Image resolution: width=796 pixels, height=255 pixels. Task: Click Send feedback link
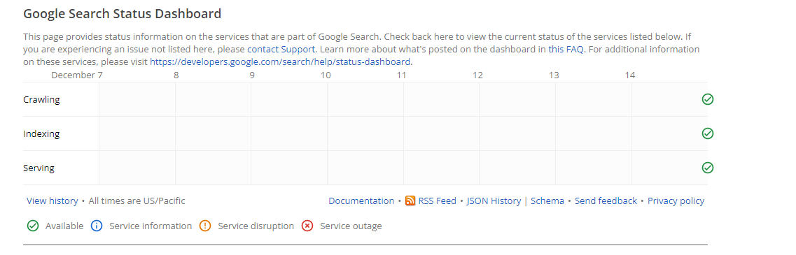click(x=606, y=201)
